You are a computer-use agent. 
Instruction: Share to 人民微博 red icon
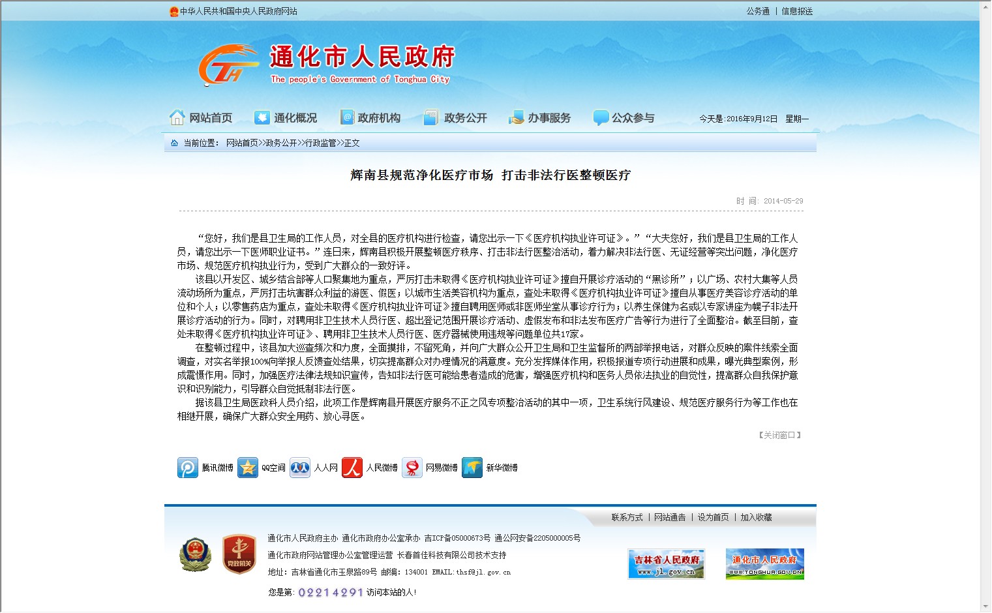[352, 468]
